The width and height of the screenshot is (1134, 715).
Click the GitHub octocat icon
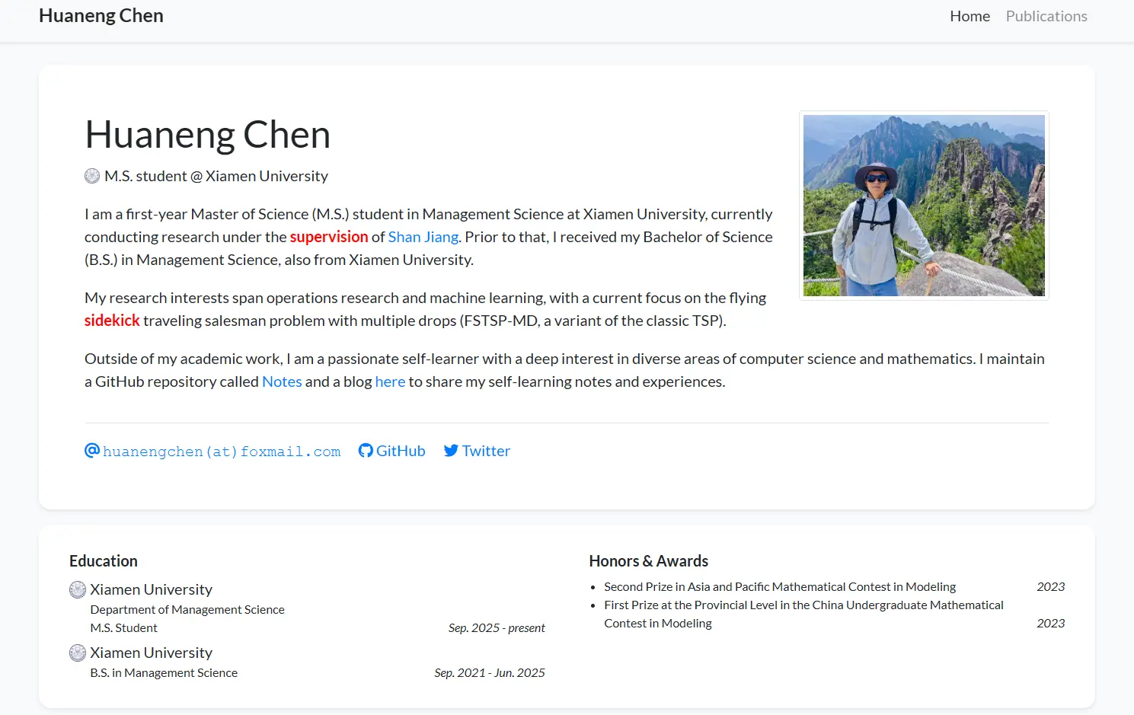366,451
